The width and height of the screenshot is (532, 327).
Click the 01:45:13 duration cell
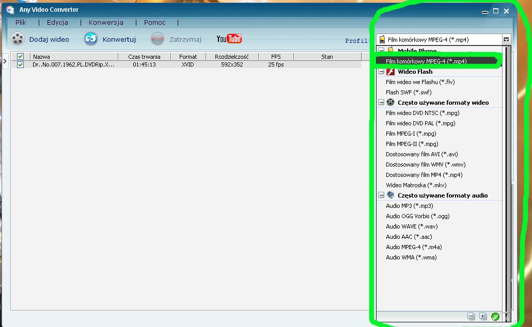coord(144,64)
